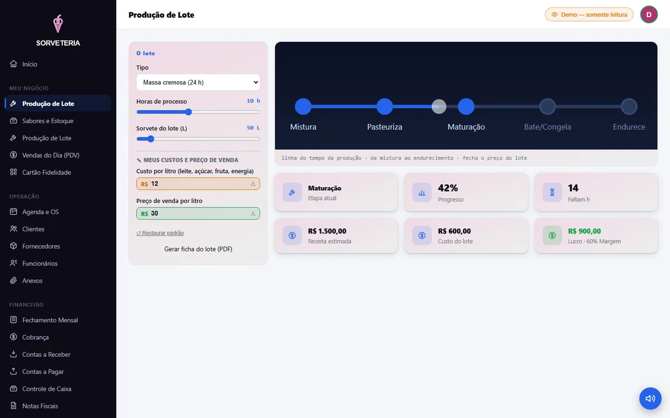Click the R$ 1.500,00 Receita estimada value

click(x=327, y=231)
